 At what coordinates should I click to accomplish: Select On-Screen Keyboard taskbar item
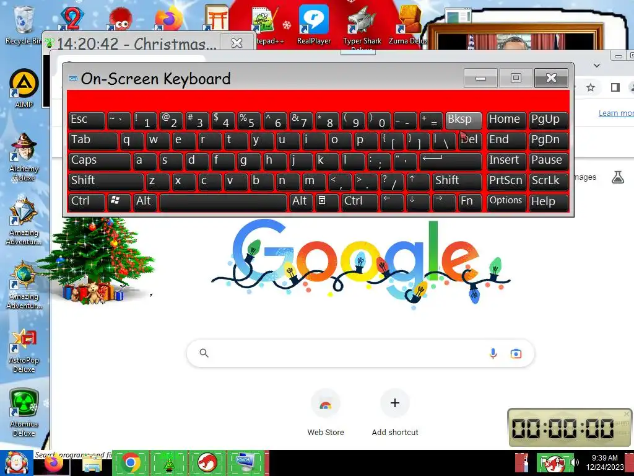click(245, 462)
